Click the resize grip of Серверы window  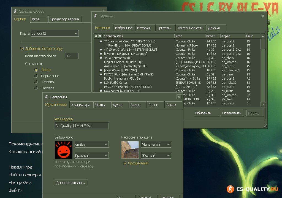(x=265, y=126)
